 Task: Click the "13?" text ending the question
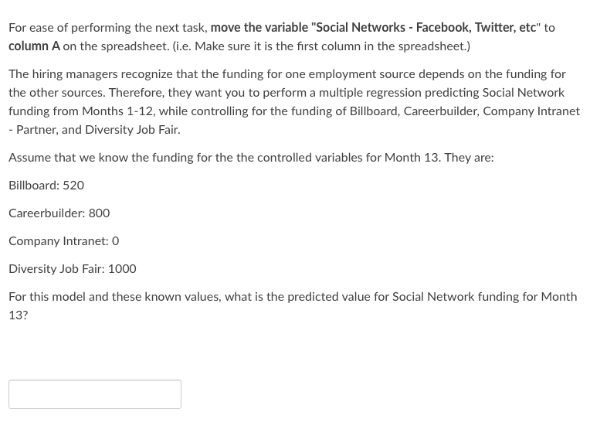18,315
